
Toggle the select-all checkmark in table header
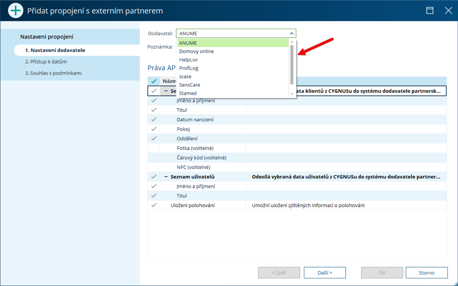[x=154, y=81]
